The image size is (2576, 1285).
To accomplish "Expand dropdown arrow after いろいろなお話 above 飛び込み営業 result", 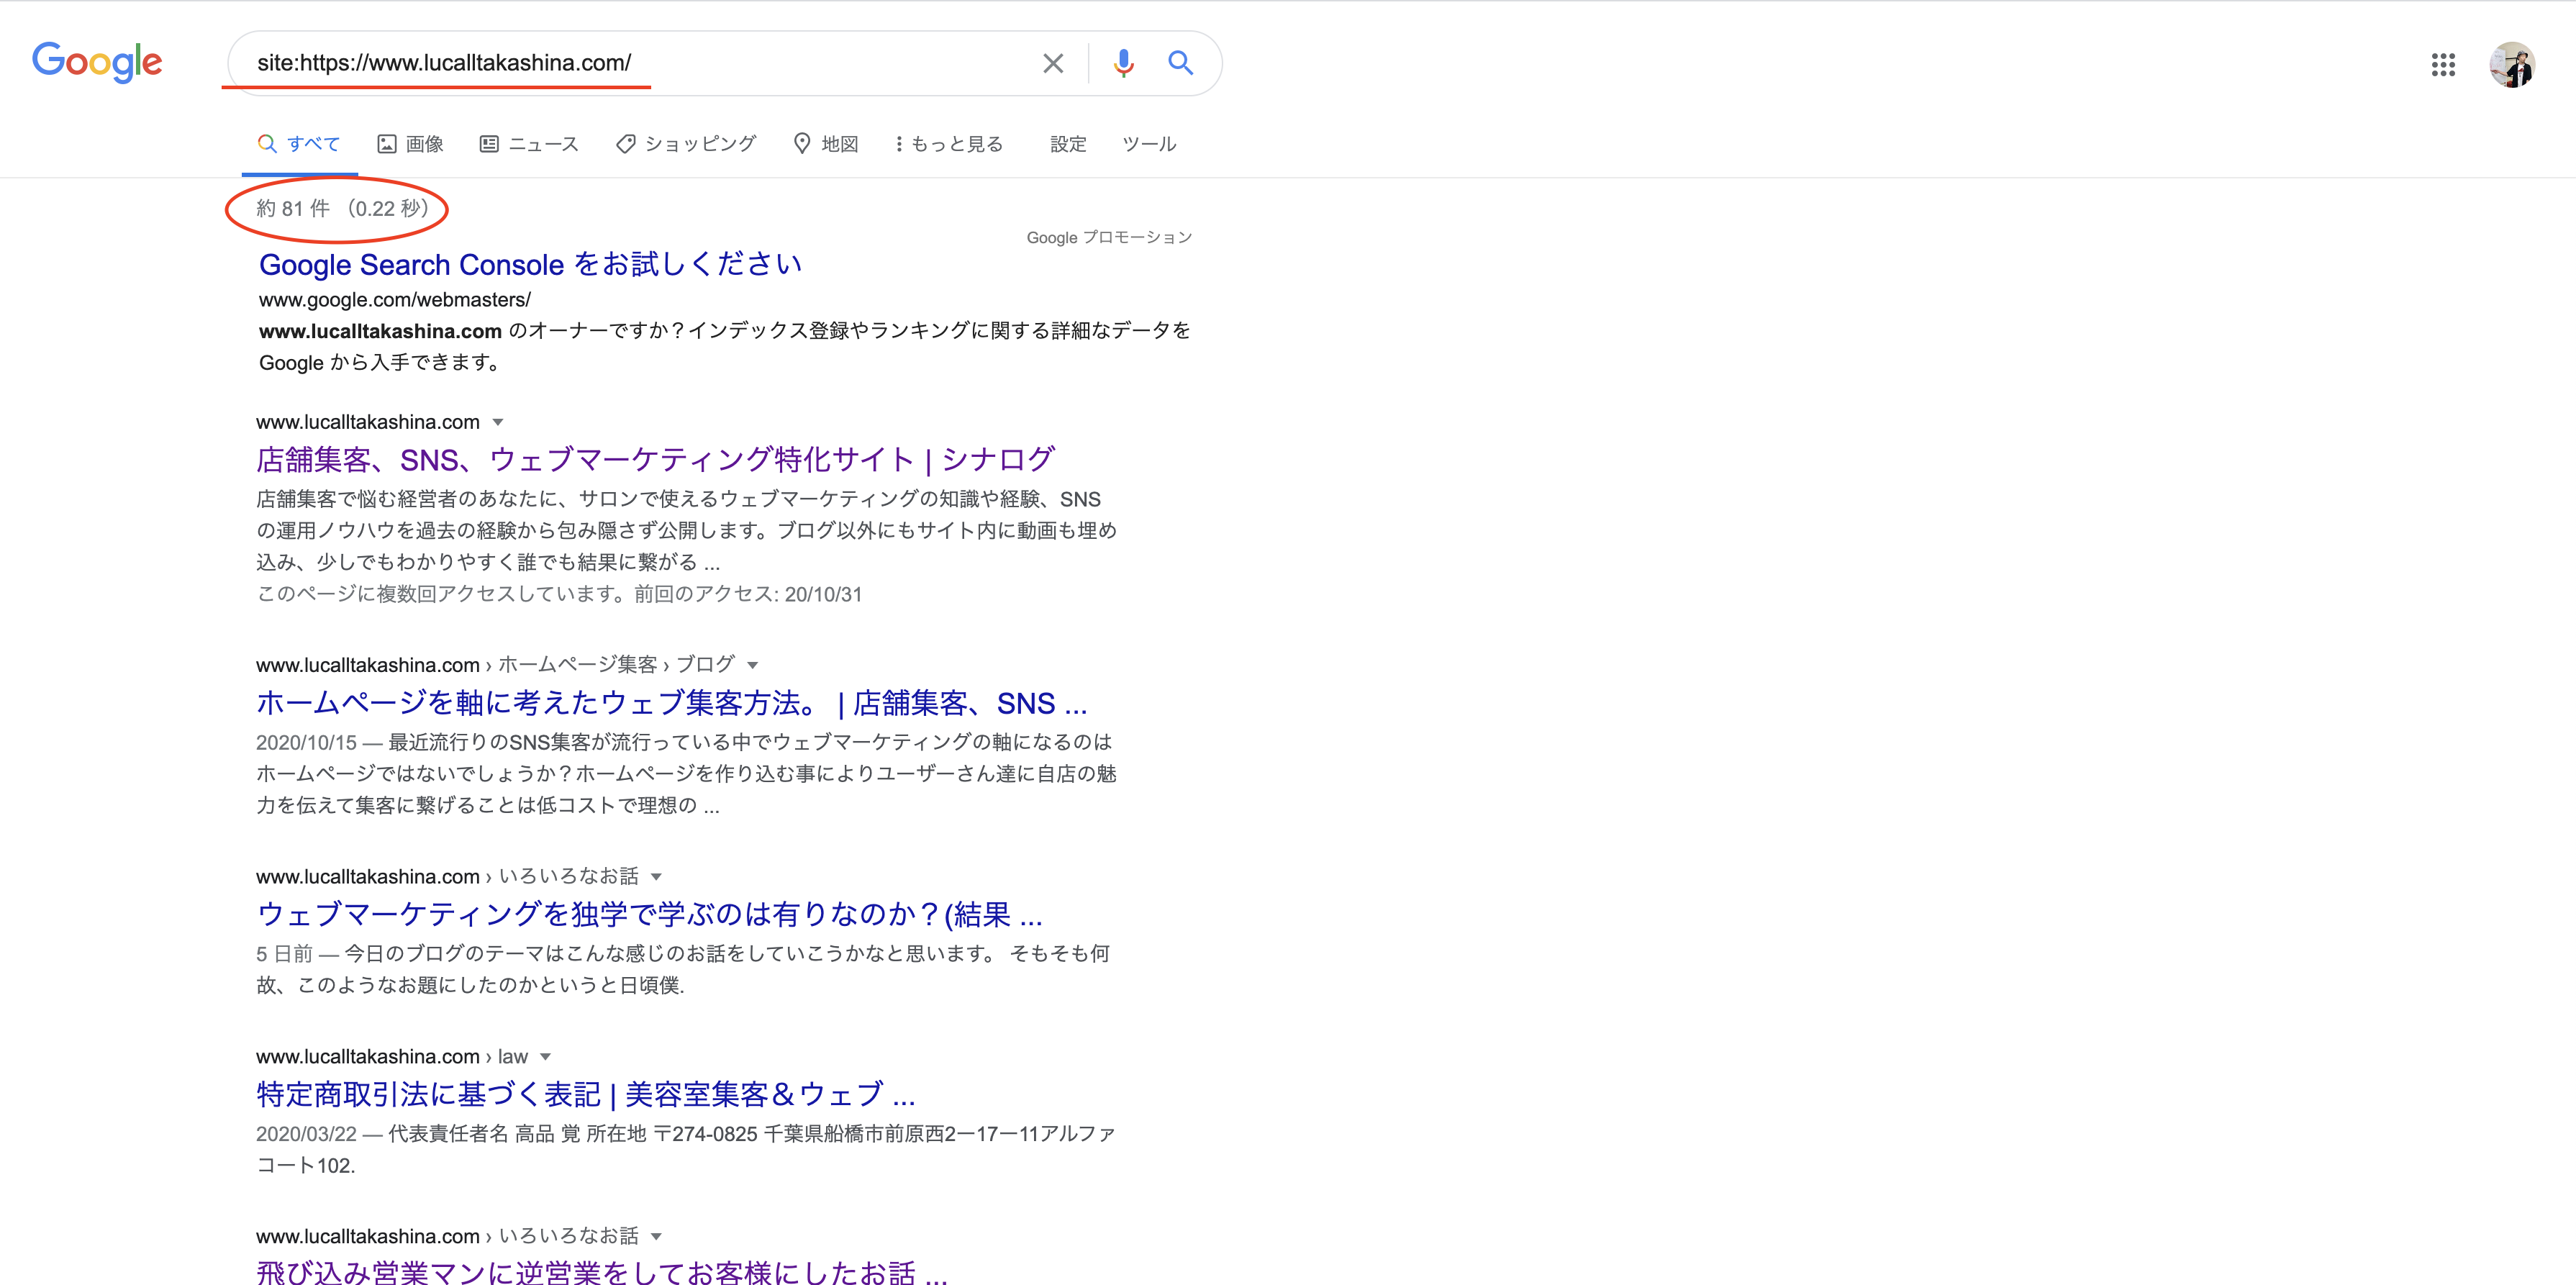I will pos(656,1237).
